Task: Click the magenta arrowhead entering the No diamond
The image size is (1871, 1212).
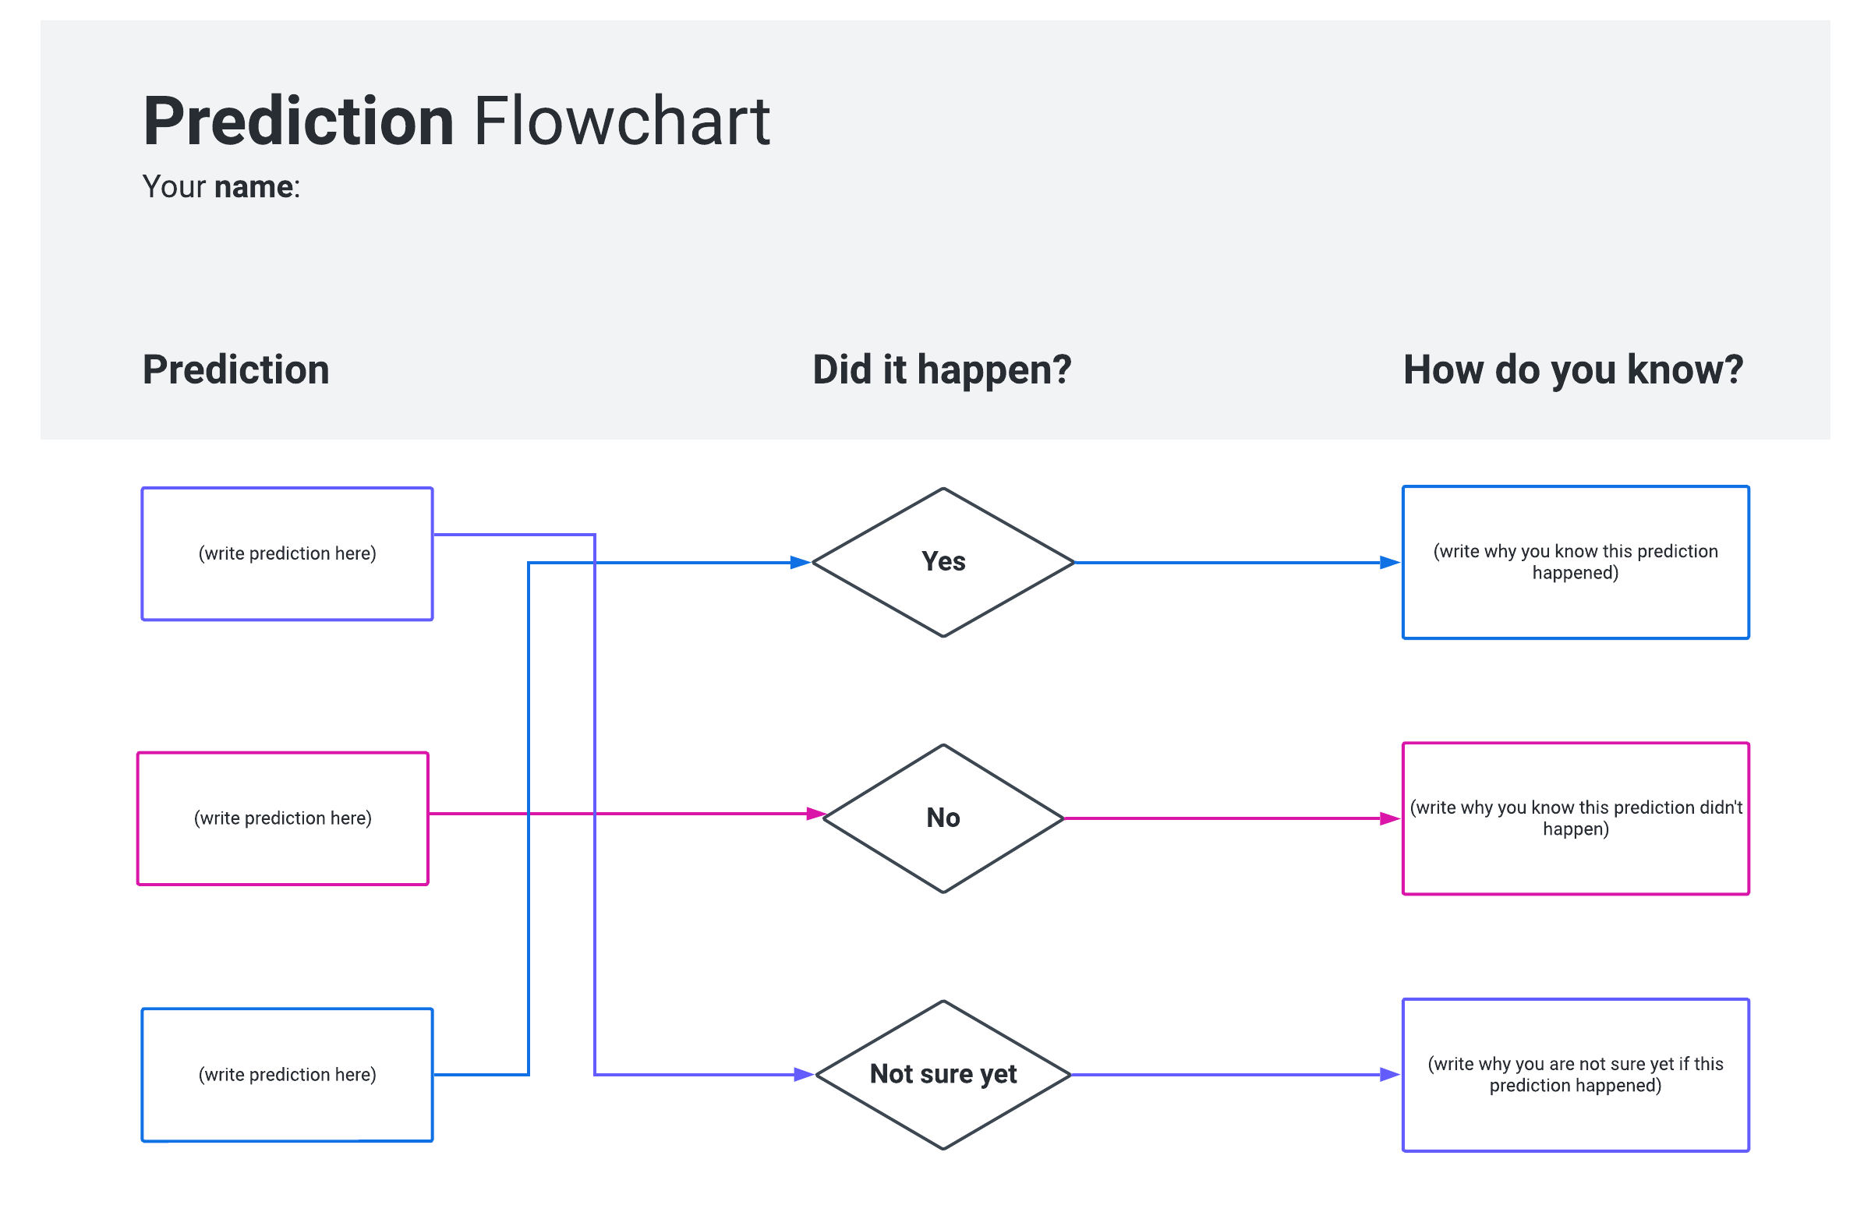Action: click(x=816, y=814)
